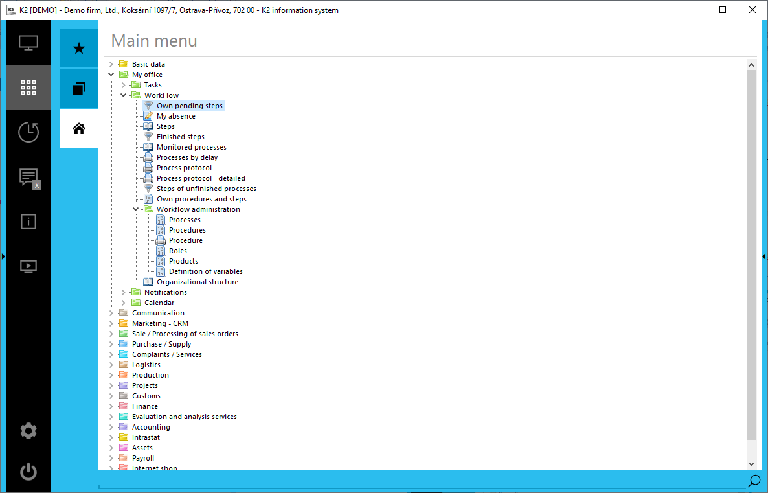Expand the Finance folder

[x=111, y=406]
